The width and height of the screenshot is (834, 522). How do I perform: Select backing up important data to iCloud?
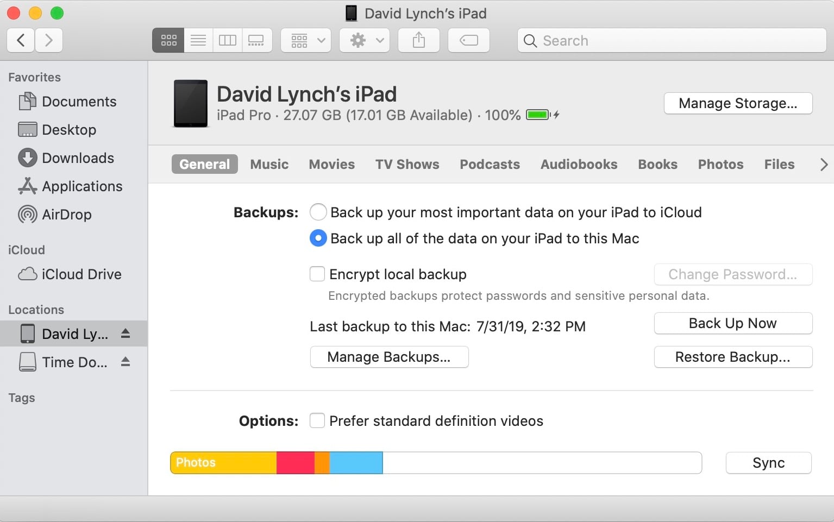318,212
